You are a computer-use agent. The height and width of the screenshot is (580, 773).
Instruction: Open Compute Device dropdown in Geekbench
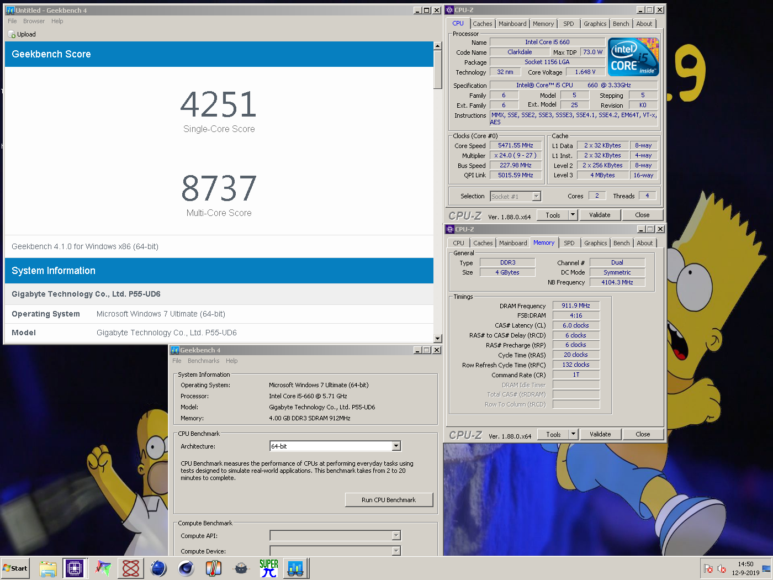396,551
